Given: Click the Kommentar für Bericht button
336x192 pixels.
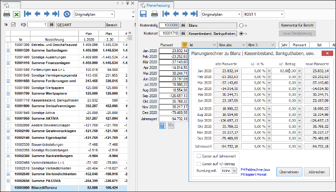Looking at the screenshot, I should [x=297, y=25].
